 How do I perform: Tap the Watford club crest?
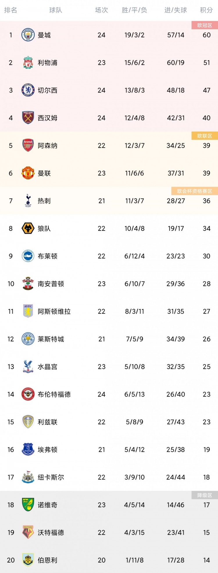(x=28, y=532)
